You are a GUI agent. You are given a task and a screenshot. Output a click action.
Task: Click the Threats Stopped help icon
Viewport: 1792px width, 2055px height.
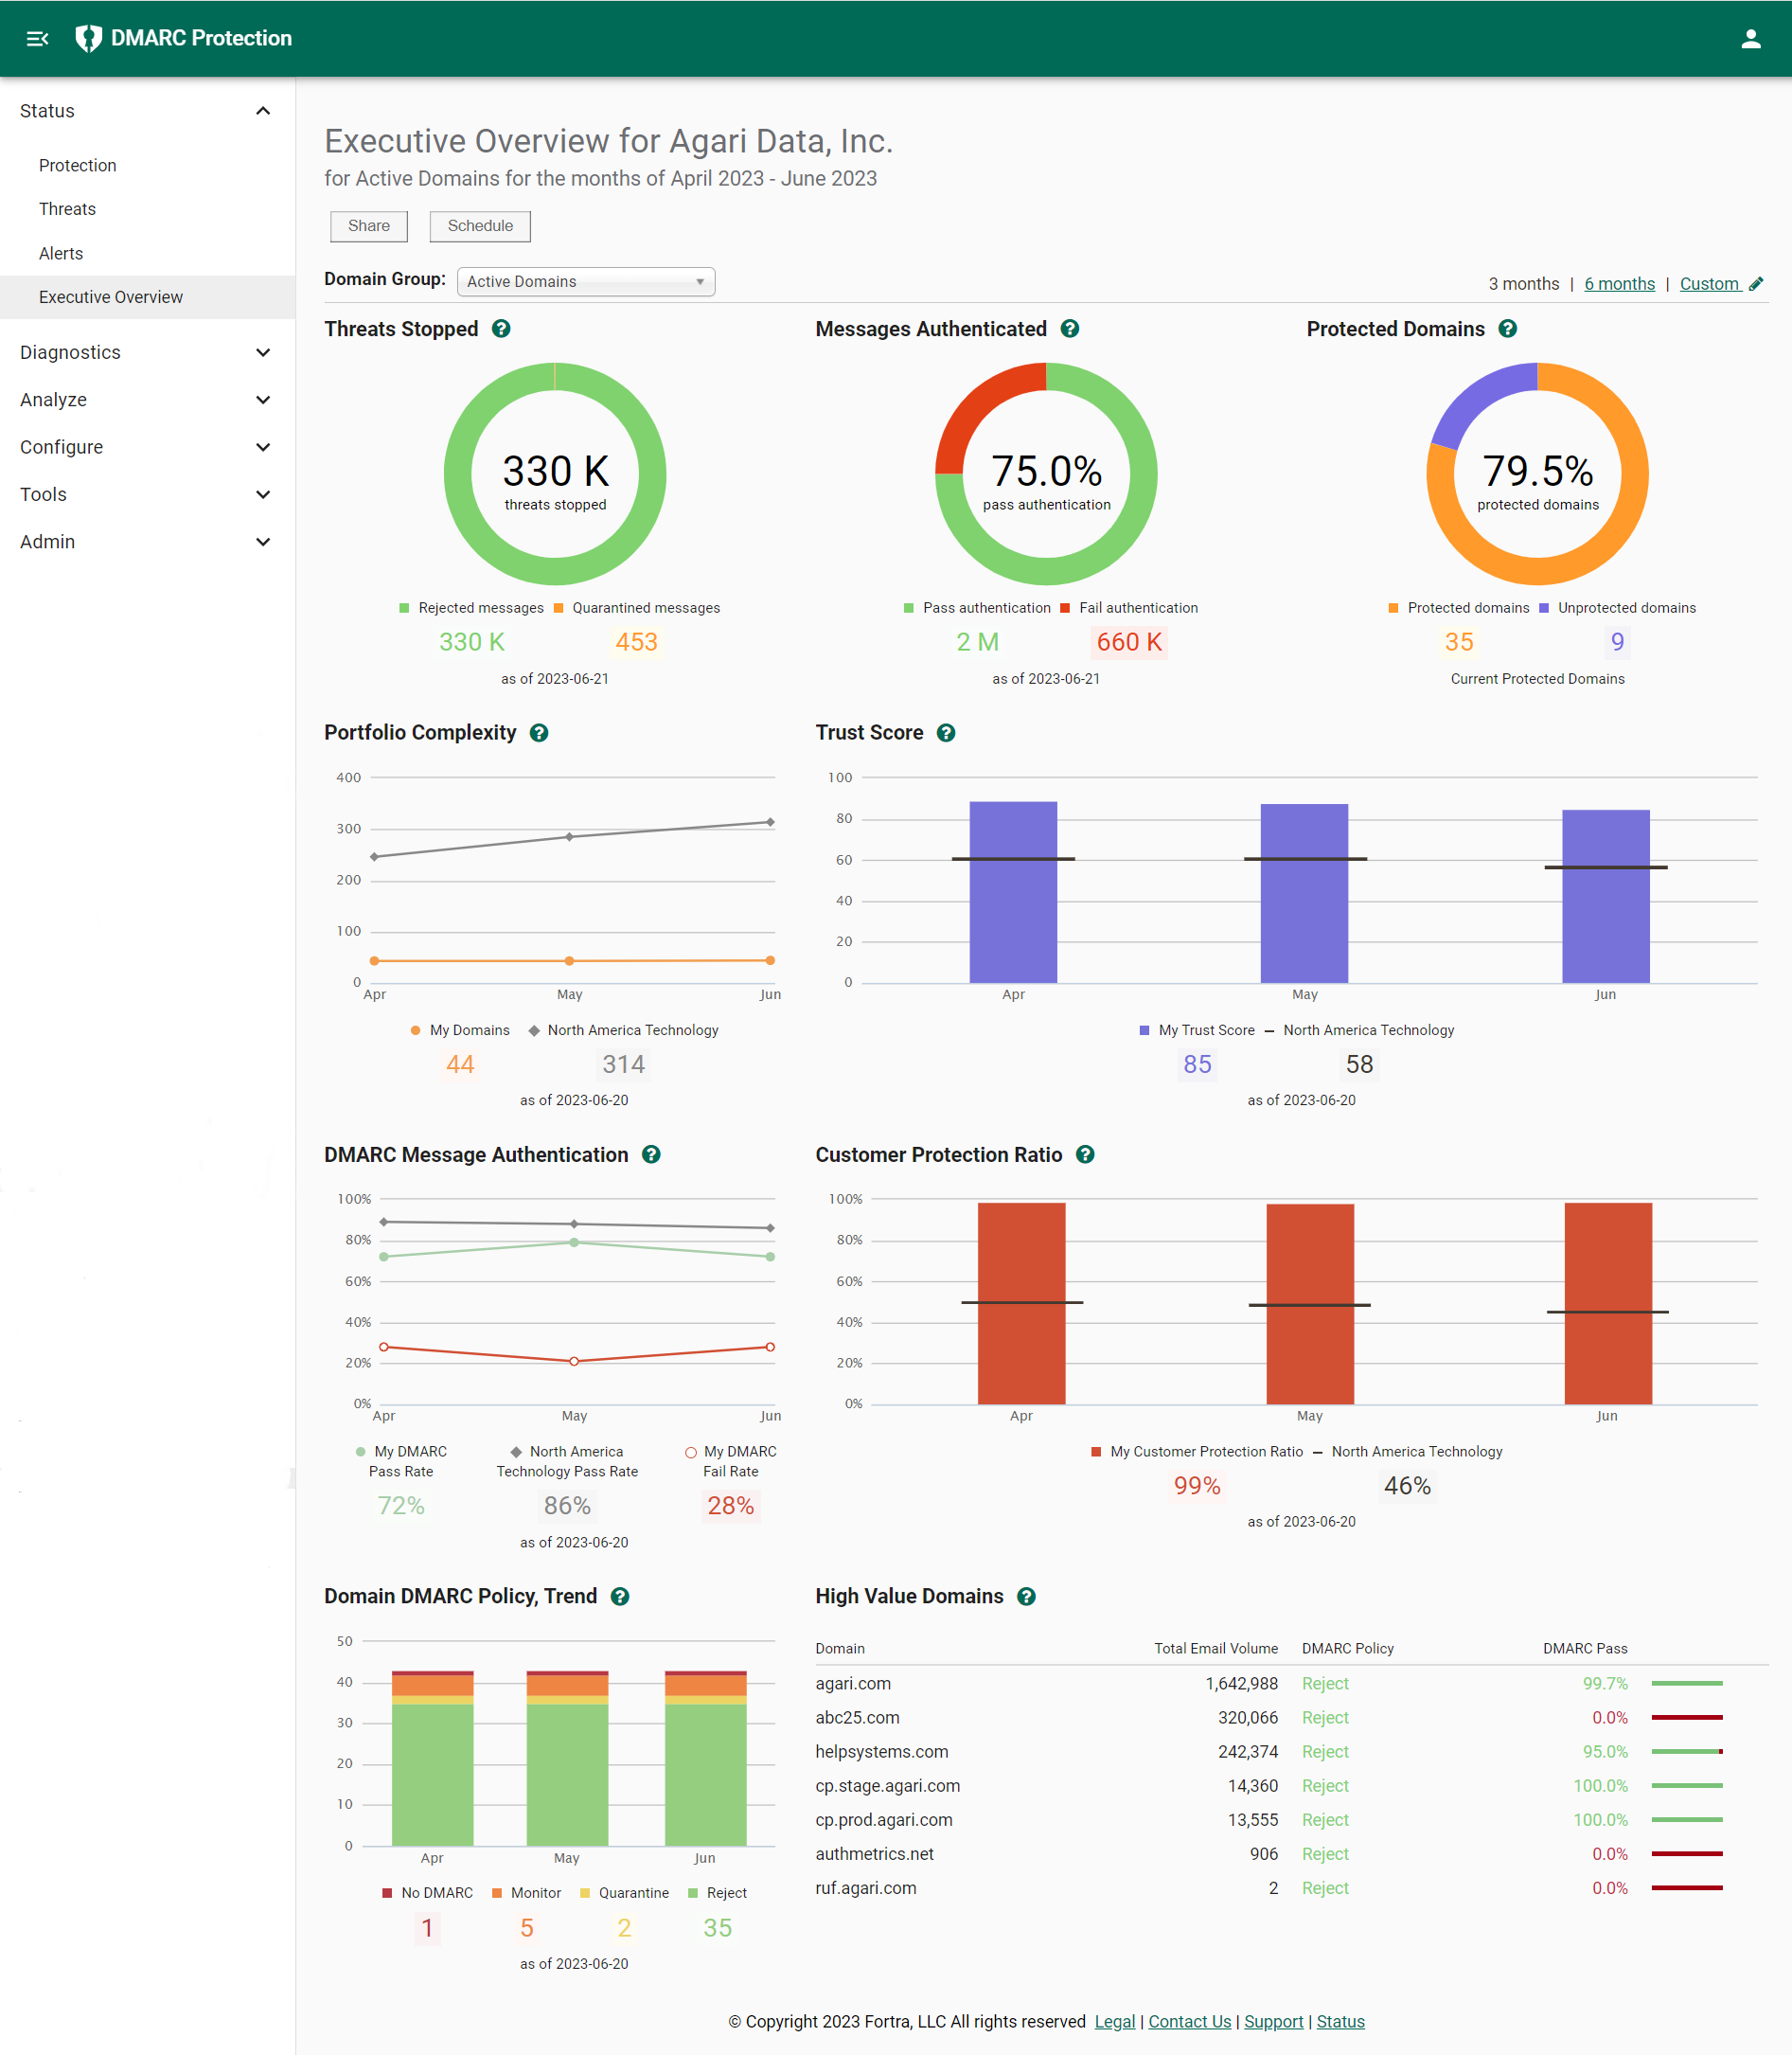(501, 330)
